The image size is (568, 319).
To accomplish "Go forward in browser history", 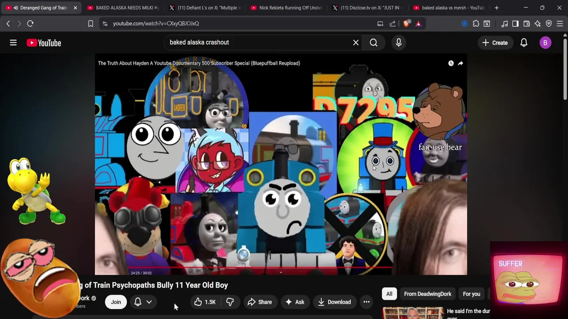I will coord(19,23).
